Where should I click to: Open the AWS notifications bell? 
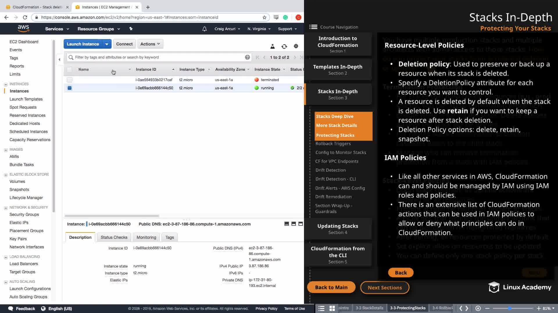pos(204,29)
